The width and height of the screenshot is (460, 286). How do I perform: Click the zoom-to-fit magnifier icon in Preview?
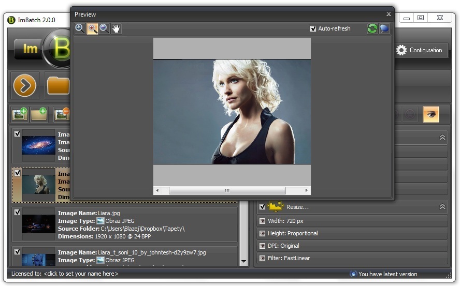80,28
